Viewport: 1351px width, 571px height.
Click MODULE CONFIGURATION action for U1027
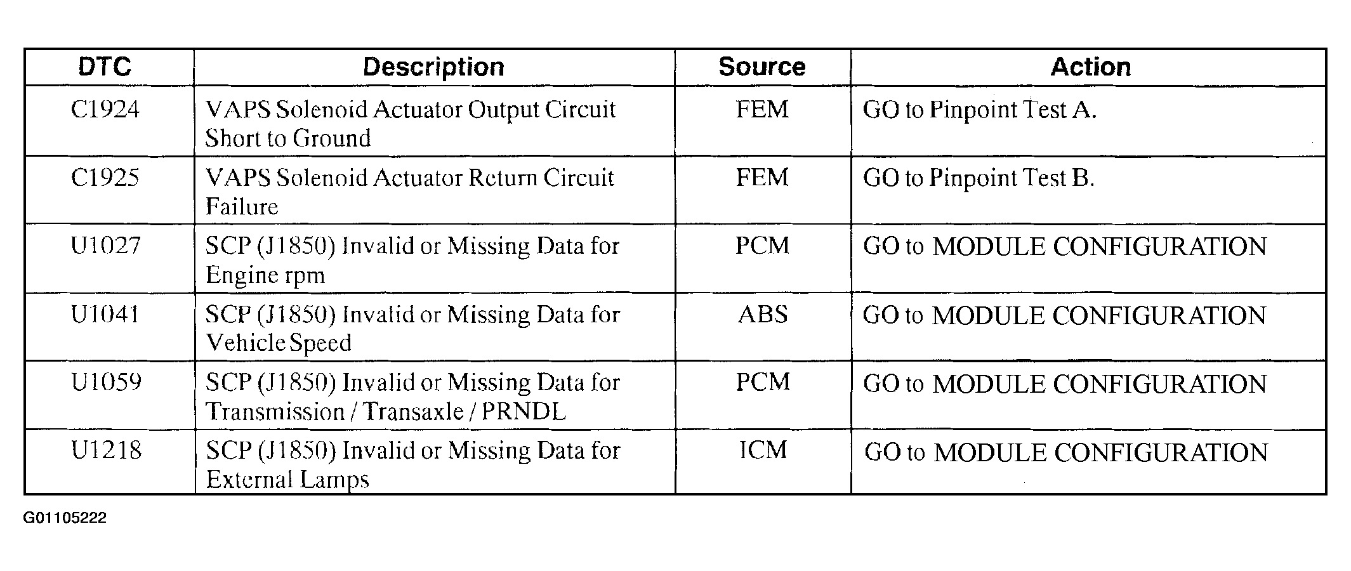1065,246
